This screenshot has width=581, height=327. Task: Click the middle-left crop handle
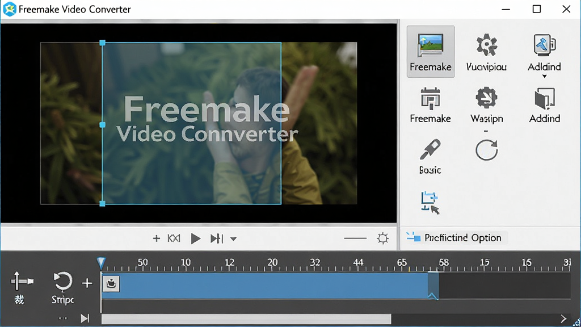[x=102, y=124]
